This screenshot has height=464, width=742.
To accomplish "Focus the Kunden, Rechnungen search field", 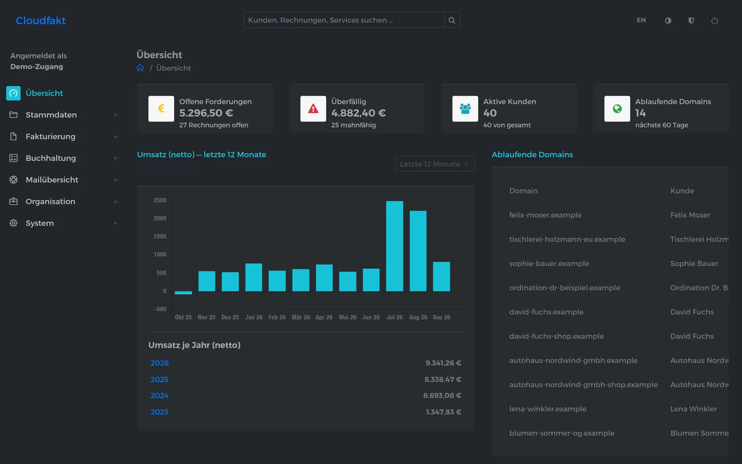I will coord(344,20).
